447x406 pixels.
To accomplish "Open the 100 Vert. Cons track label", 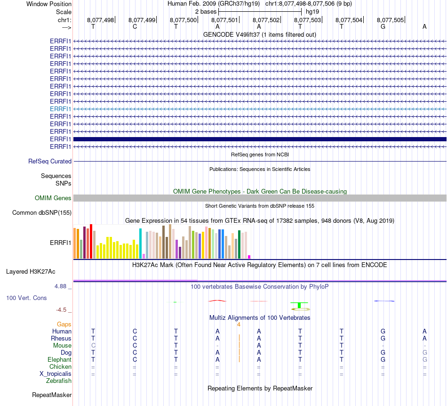I will 26,298.
